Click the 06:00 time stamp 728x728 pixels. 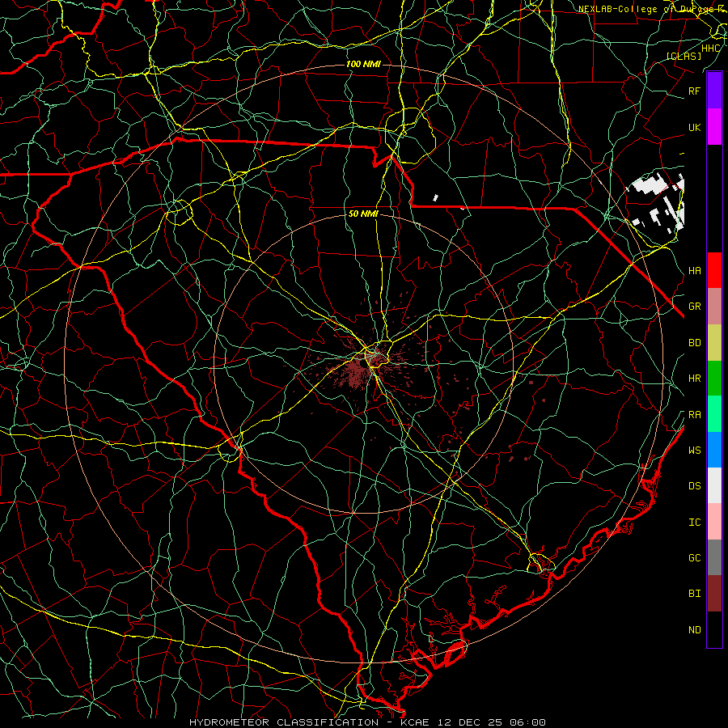[x=529, y=722]
